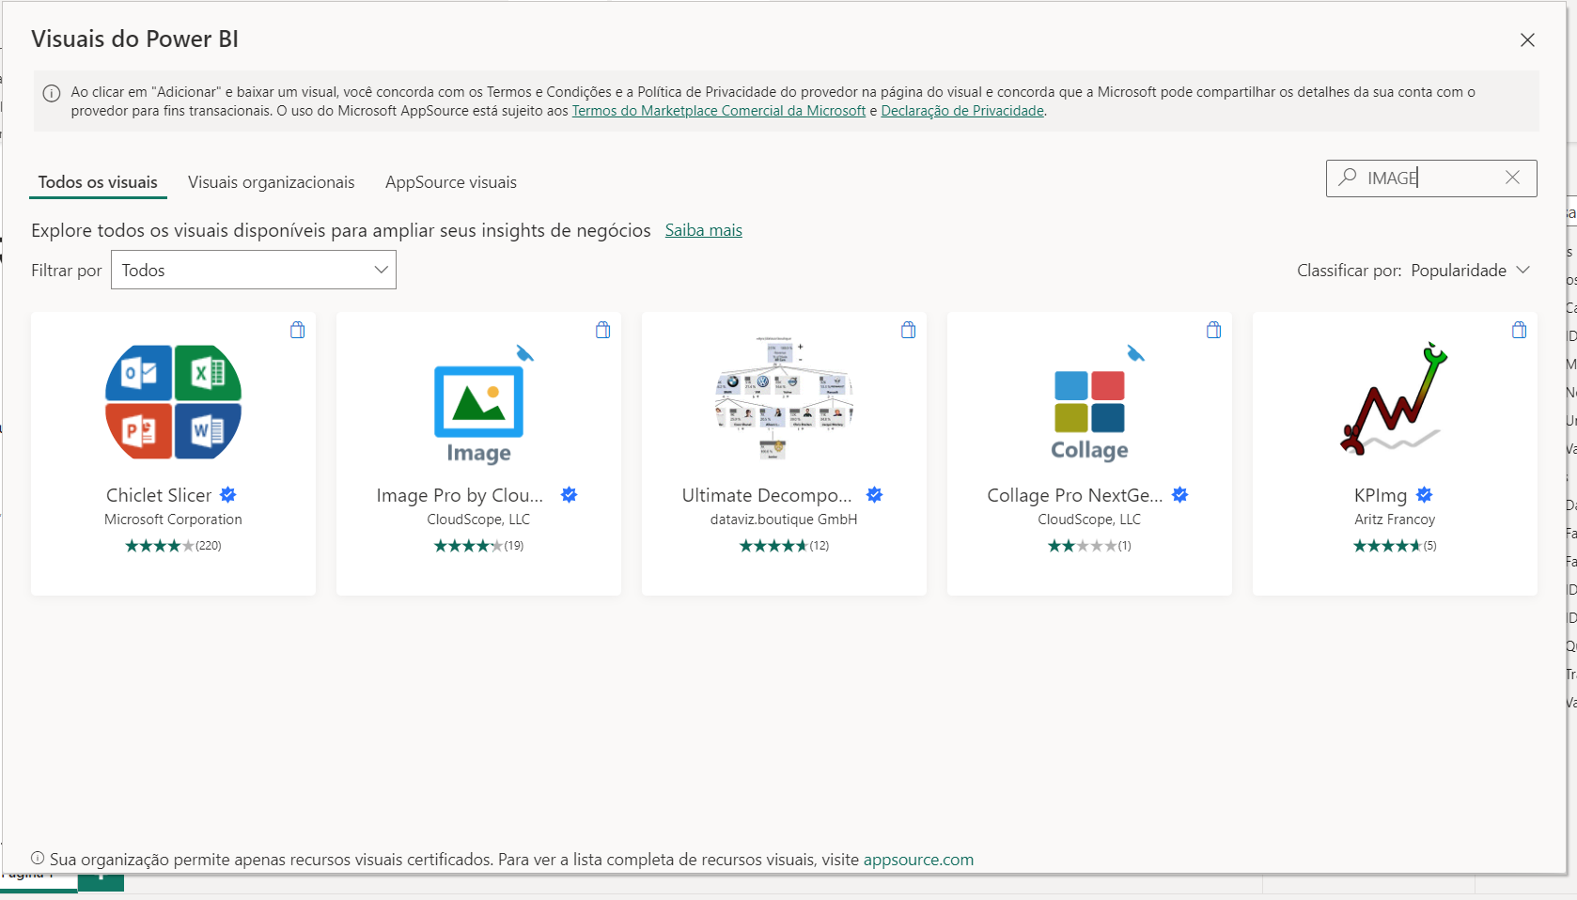Viewport: 1577px width, 900px height.
Task: Click the certified badge next to Image Pro
Action: click(x=569, y=494)
